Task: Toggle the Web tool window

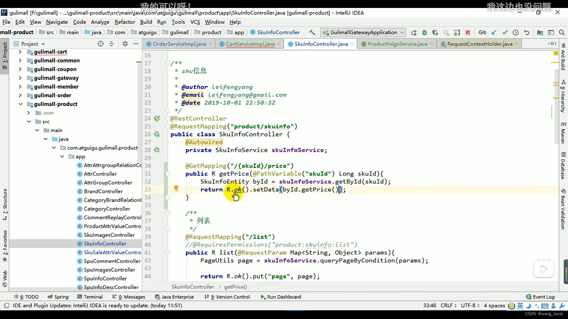Action: [5, 279]
